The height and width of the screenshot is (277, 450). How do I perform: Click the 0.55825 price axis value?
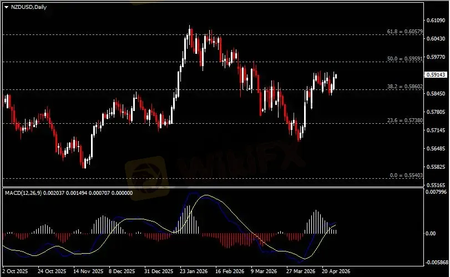(436, 167)
